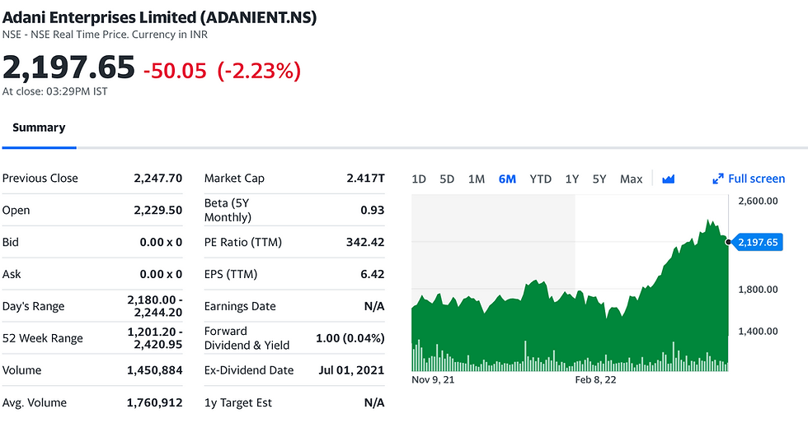The width and height of the screenshot is (808, 446).
Task: Select the Forward Dividend & Yield row
Action: pos(294,338)
